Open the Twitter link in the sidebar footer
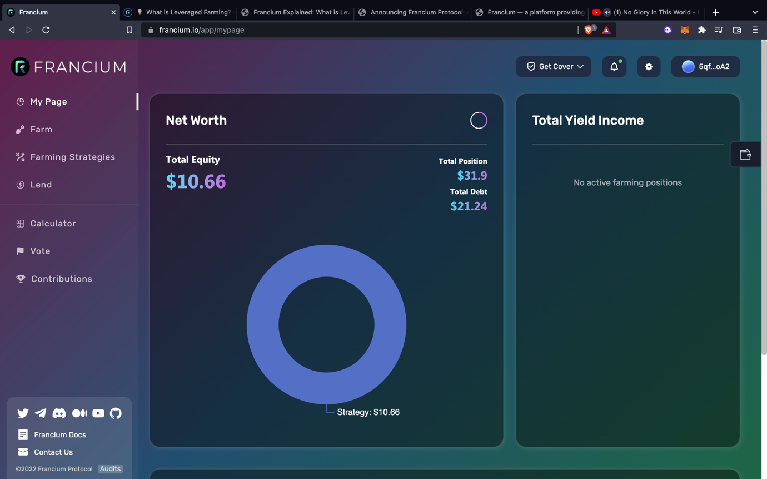The image size is (767, 479). 23,413
